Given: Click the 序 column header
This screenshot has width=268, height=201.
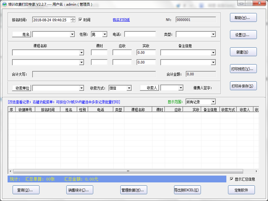Looking at the screenshot, I should (12, 110).
